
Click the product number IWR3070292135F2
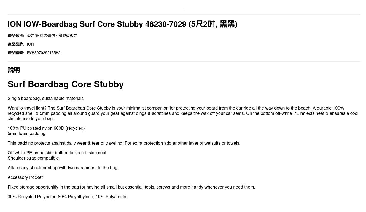(44, 53)
